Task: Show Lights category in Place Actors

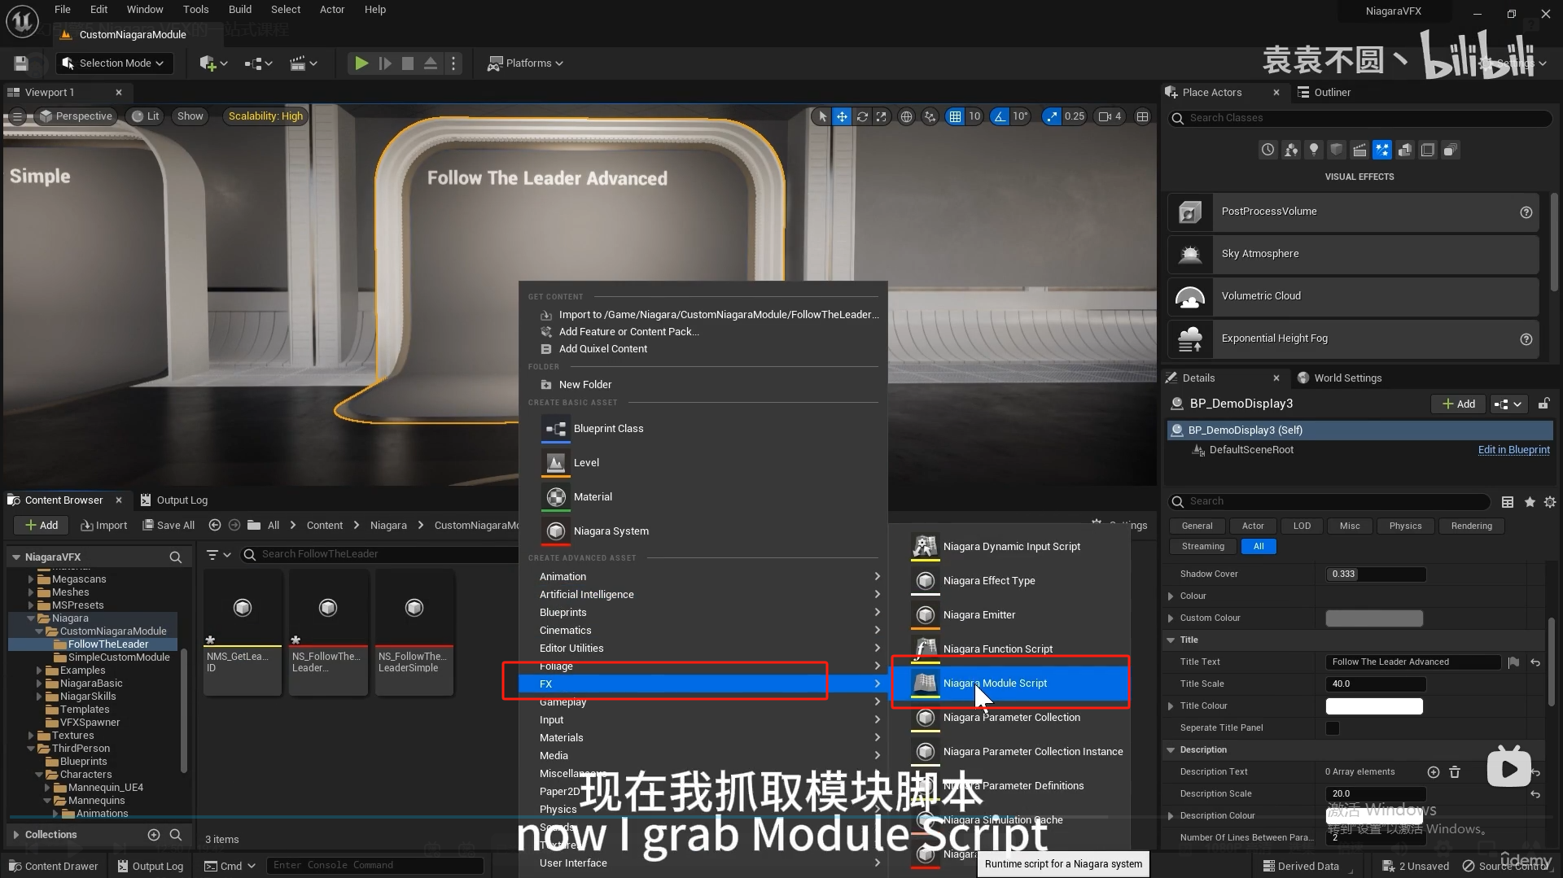Action: (x=1314, y=150)
